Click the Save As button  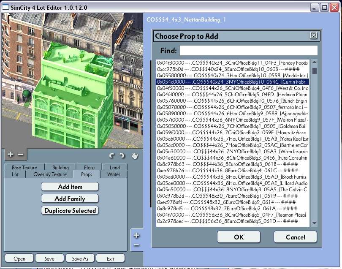80,258
